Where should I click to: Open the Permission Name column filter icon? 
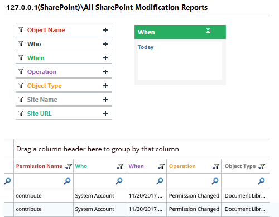click(x=69, y=166)
